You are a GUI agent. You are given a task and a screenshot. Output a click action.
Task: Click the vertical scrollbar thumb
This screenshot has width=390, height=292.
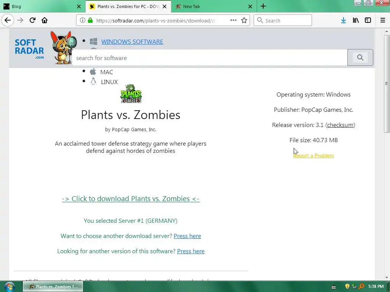387,84
